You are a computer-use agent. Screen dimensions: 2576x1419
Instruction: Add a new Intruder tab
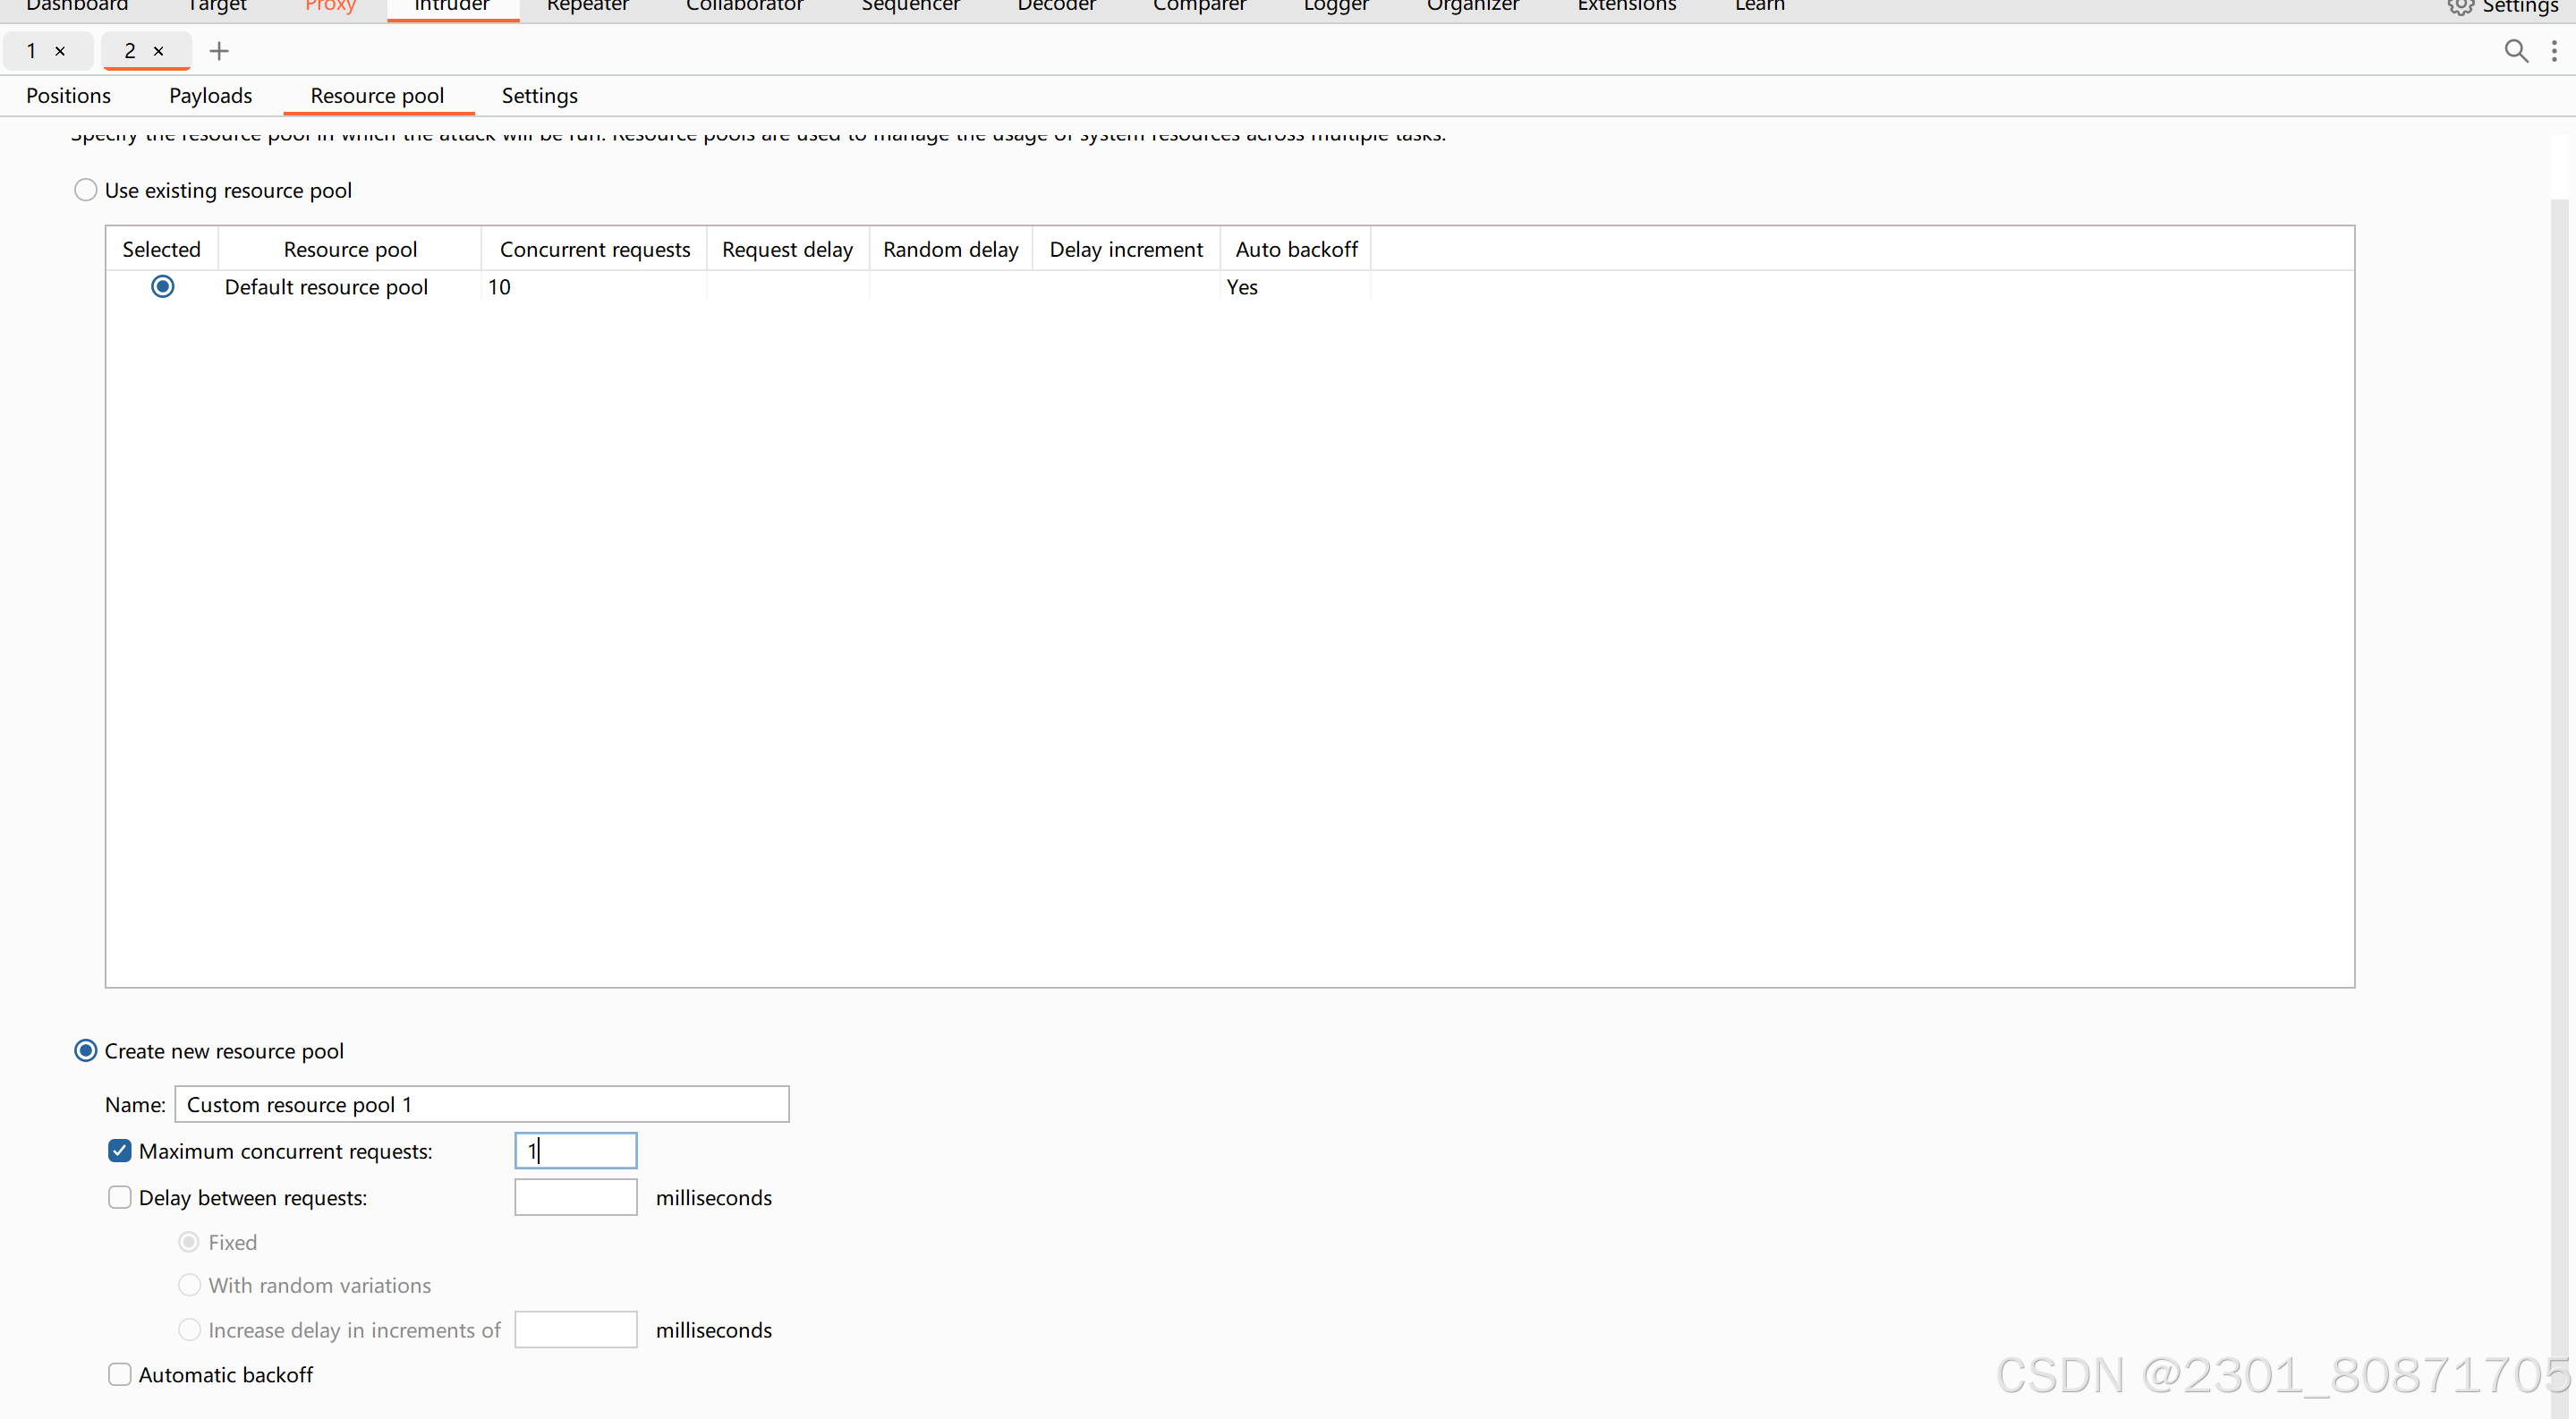click(x=219, y=51)
